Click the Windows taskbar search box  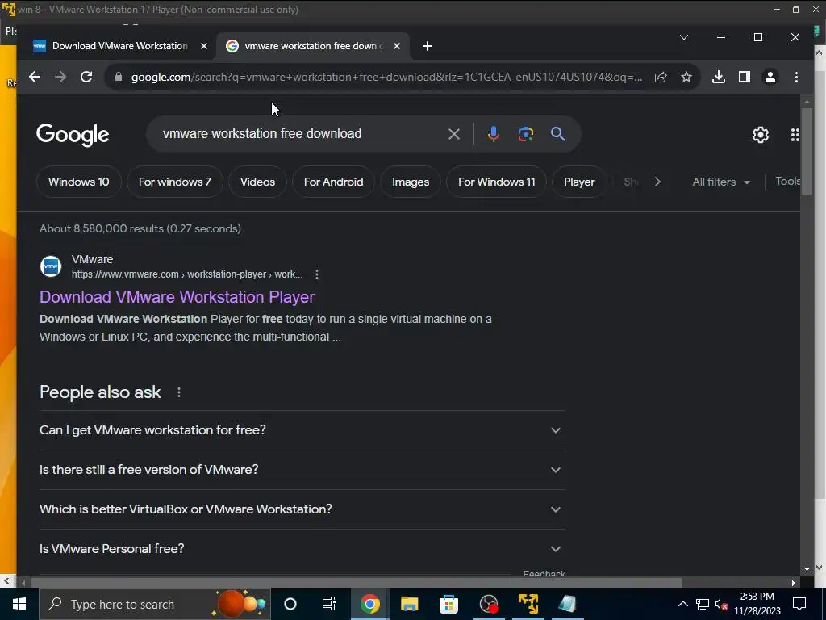tap(156, 604)
